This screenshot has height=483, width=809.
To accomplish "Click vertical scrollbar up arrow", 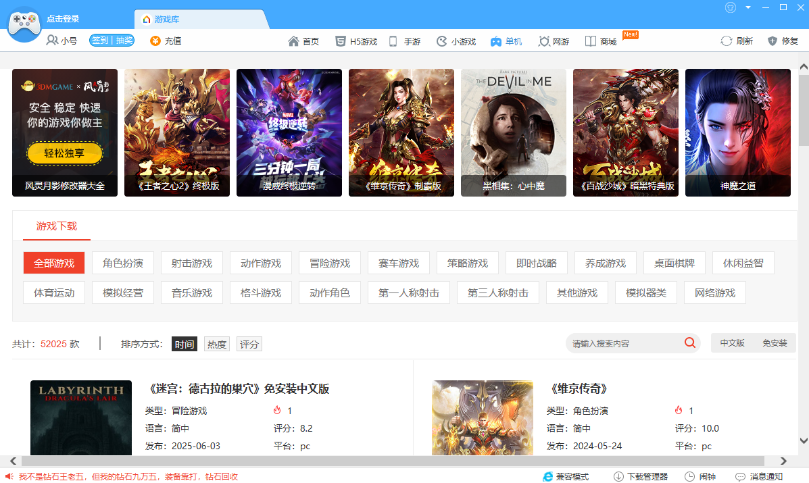I will (x=804, y=67).
